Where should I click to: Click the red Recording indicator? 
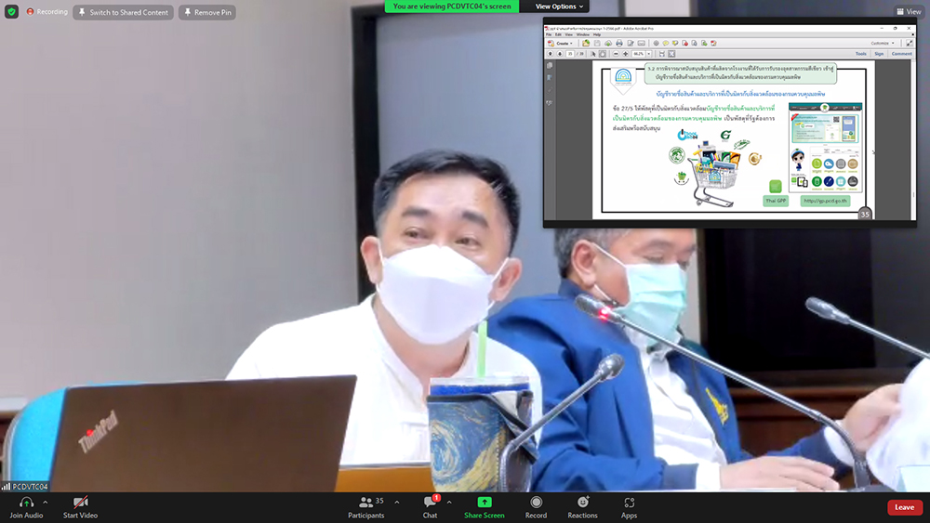[x=46, y=12]
